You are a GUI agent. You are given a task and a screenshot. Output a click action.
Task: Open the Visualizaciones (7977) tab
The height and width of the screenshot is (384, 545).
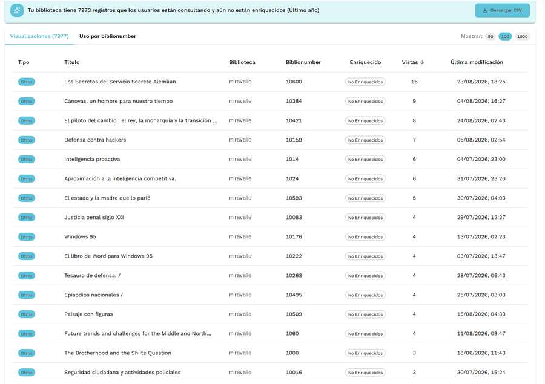tap(39, 36)
